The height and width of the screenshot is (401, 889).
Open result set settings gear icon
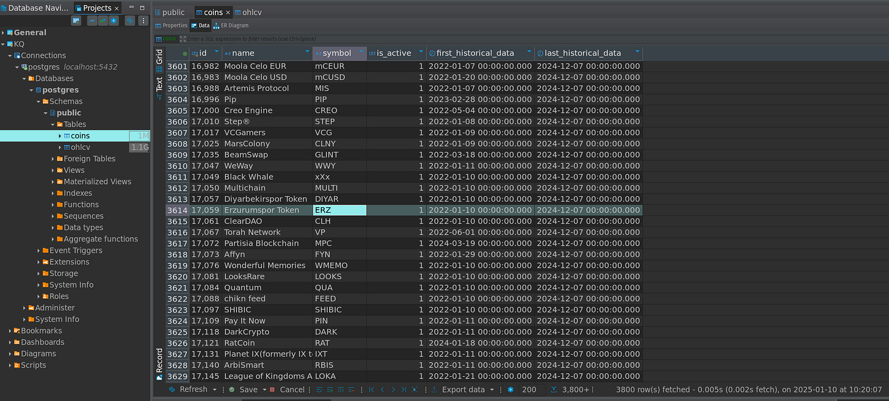(510, 389)
